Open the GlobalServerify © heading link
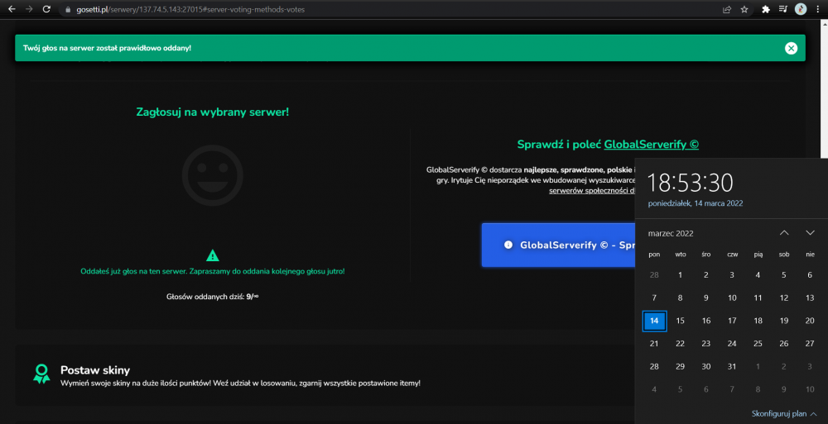Image resolution: width=828 pixels, height=424 pixels. (651, 145)
